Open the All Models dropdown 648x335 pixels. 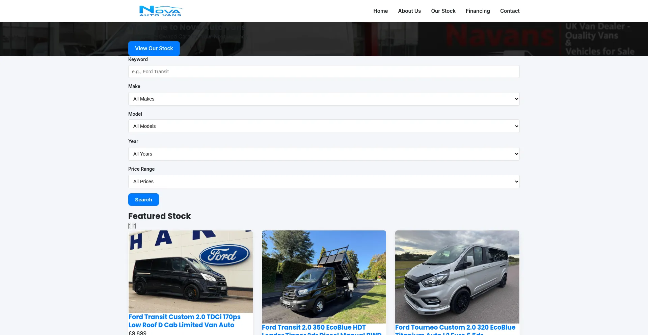[x=324, y=126]
